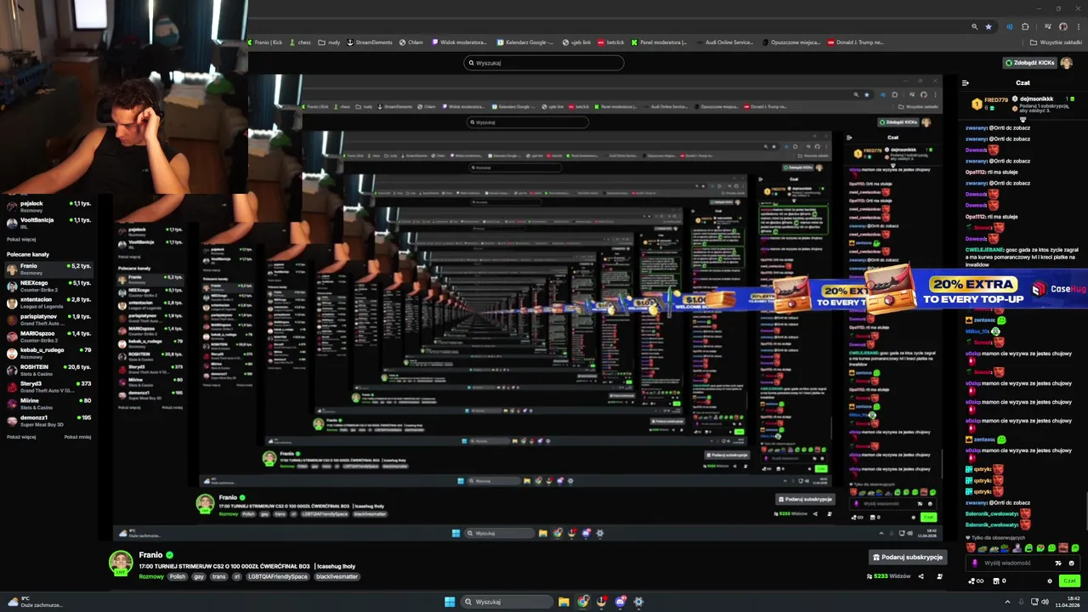
Task: Open the Windows Start menu
Action: pos(450,602)
